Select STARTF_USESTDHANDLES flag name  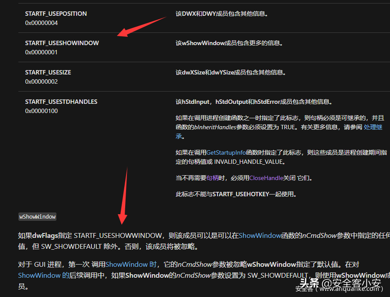click(61, 102)
